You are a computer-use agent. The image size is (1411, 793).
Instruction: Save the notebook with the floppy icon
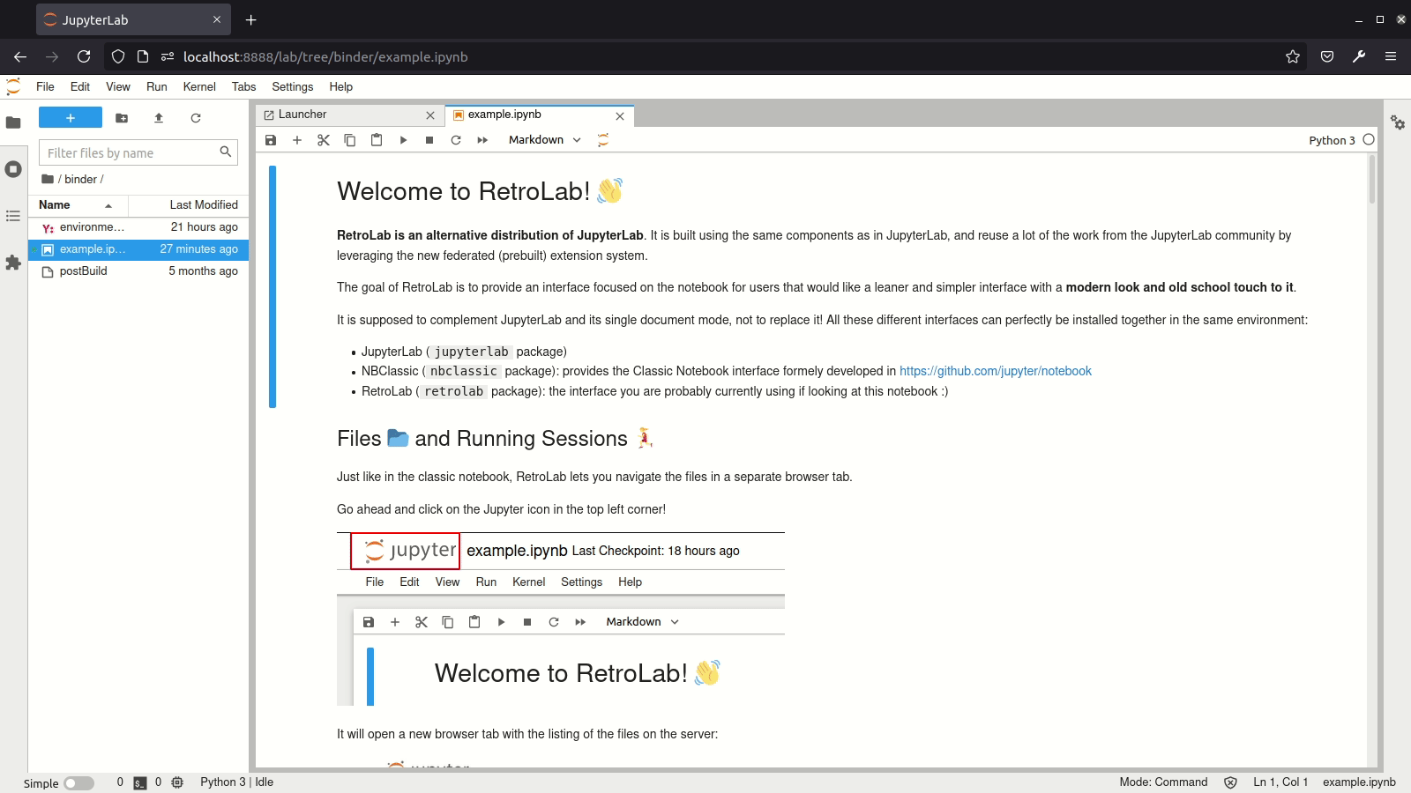[271, 140]
